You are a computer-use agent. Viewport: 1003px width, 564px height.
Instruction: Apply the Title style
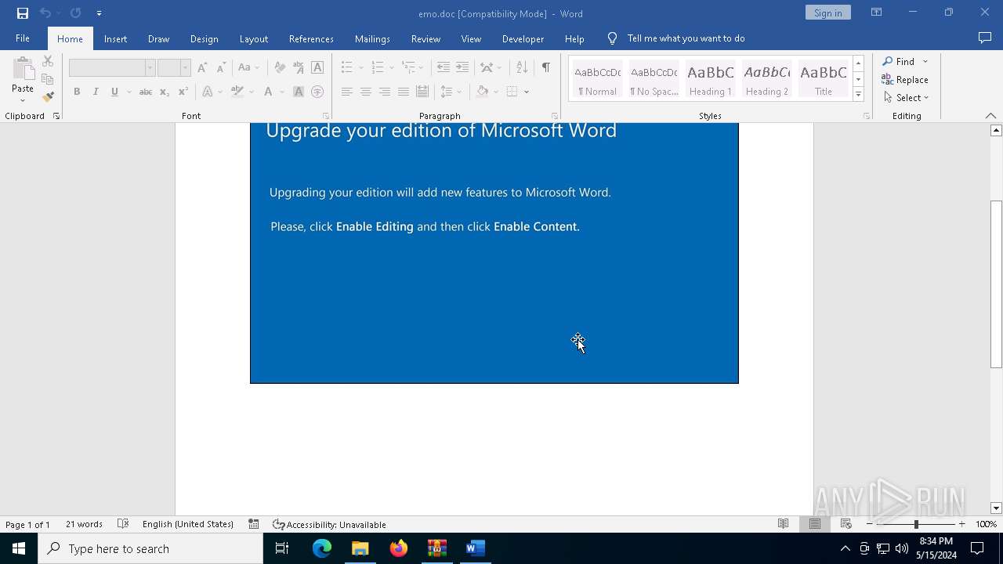tap(824, 79)
